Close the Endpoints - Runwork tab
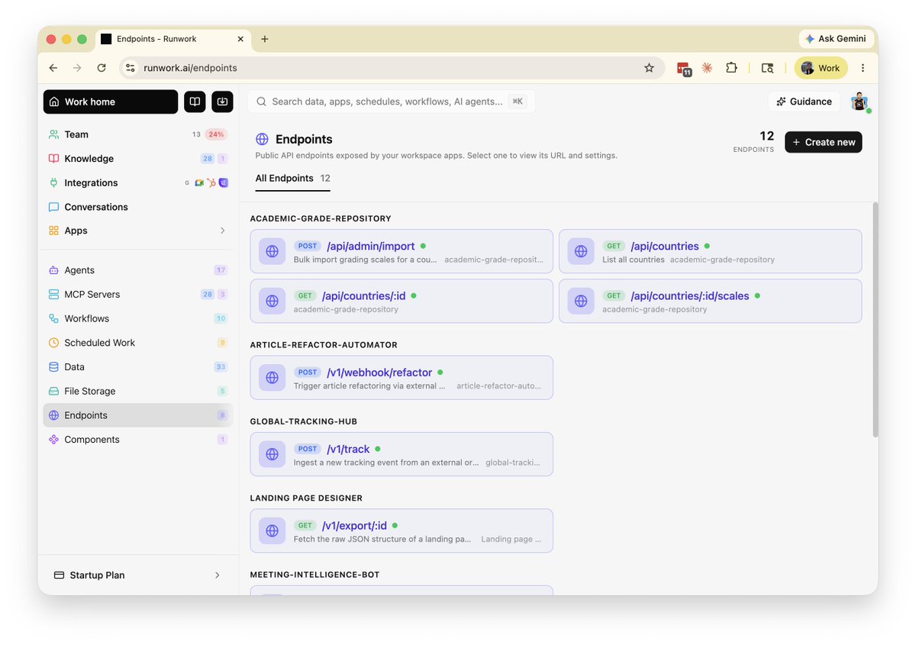 coord(240,39)
